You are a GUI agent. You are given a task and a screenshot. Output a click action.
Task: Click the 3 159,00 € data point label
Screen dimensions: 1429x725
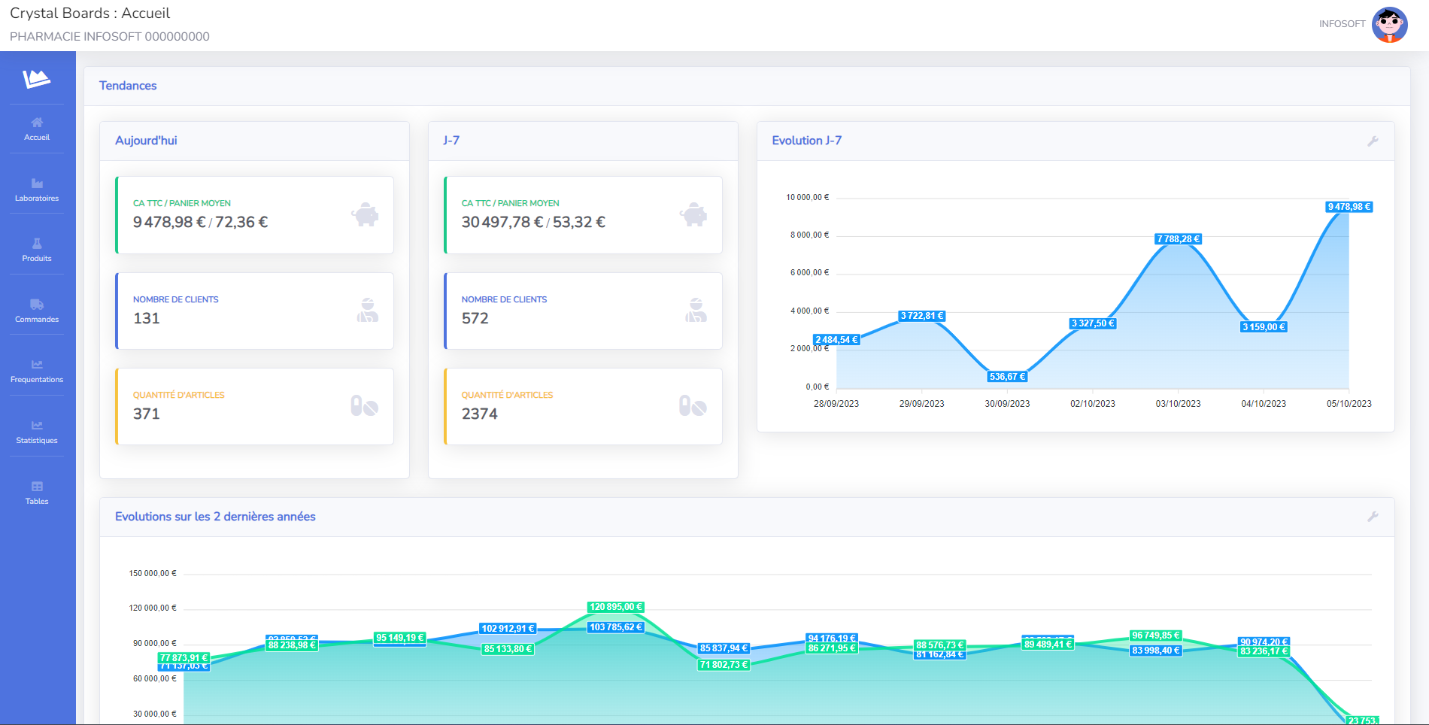point(1264,327)
